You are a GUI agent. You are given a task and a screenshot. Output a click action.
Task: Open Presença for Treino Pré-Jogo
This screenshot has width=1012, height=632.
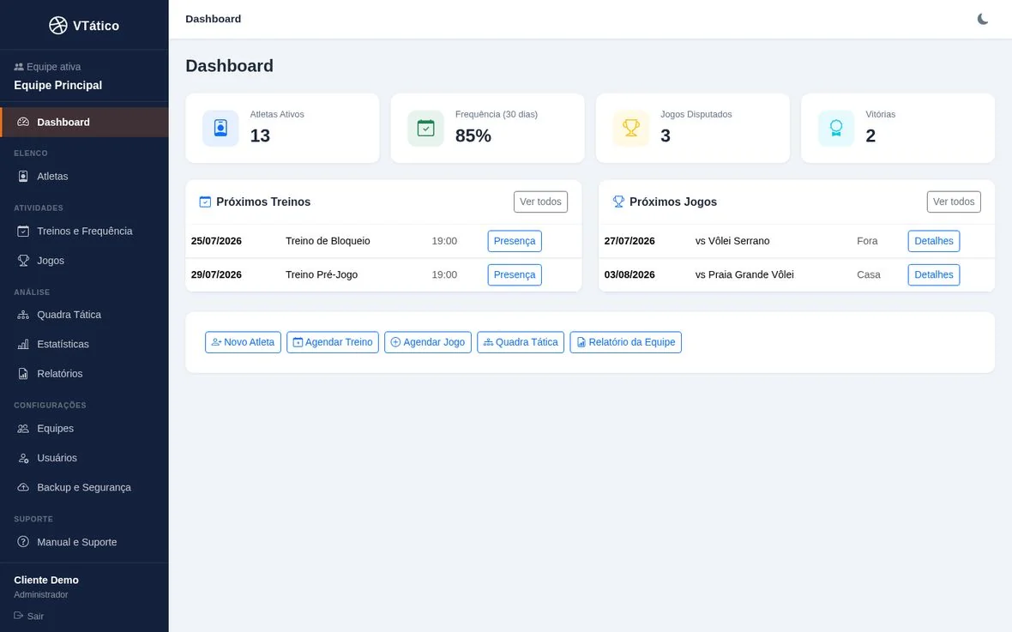tap(515, 274)
